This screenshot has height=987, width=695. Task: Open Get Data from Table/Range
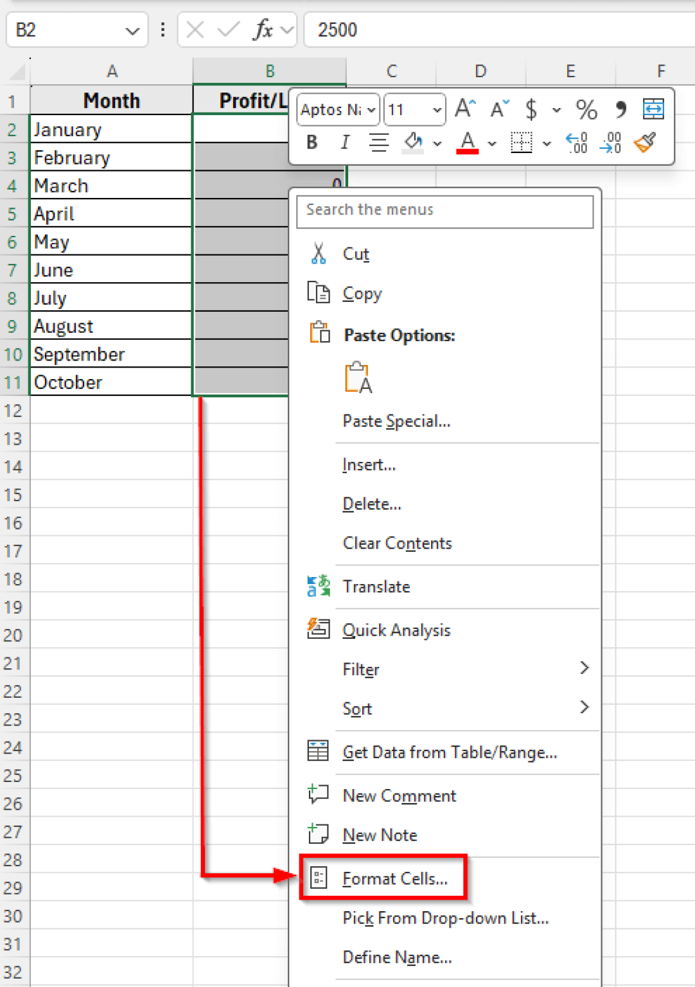coord(450,752)
